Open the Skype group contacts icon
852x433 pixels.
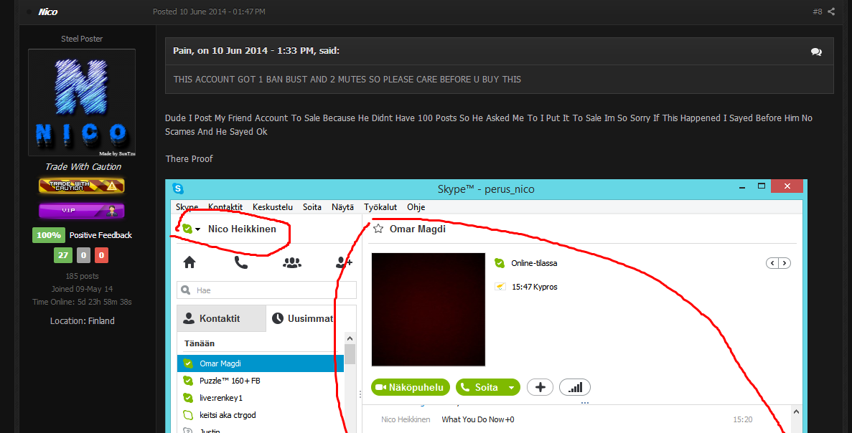(292, 262)
